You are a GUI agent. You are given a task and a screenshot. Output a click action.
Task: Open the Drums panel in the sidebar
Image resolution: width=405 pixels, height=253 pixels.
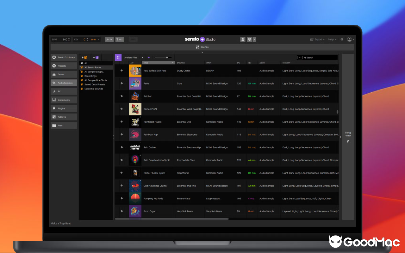64,74
